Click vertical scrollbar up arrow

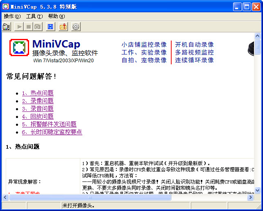(257, 36)
